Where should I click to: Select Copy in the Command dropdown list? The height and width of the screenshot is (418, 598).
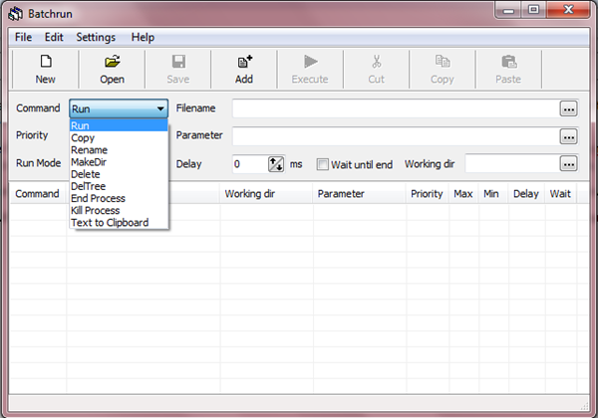tap(119, 137)
